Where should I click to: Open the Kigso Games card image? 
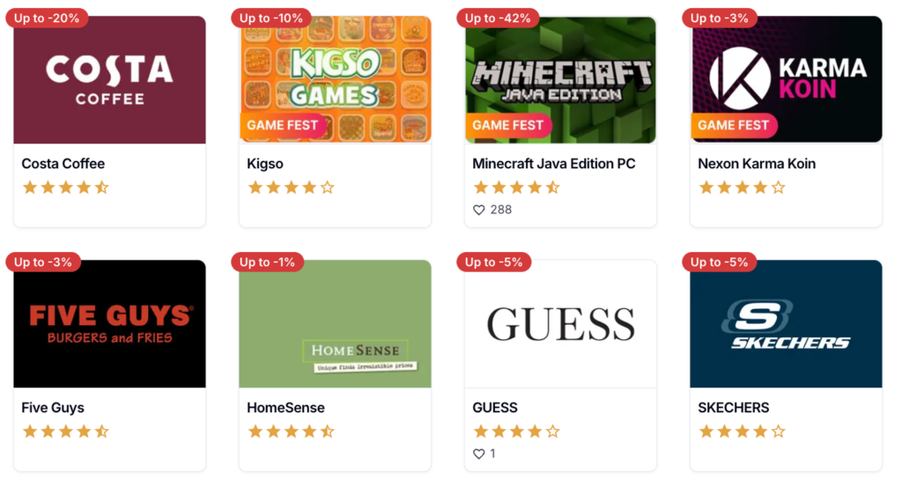(335, 80)
